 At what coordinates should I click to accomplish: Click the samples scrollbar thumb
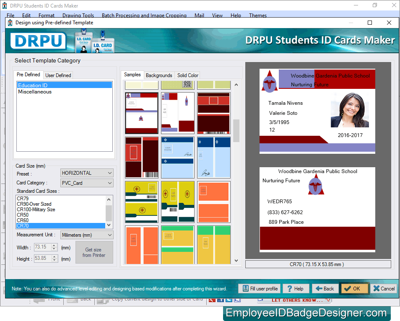click(236, 131)
